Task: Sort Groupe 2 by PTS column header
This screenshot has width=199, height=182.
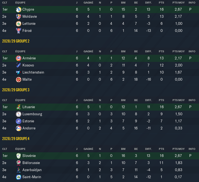Action: pyautogui.click(x=162, y=51)
